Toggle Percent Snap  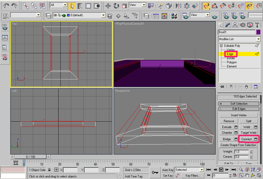[x=223, y=6]
